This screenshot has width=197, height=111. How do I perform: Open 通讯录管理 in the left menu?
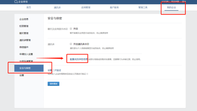[x=25, y=40]
